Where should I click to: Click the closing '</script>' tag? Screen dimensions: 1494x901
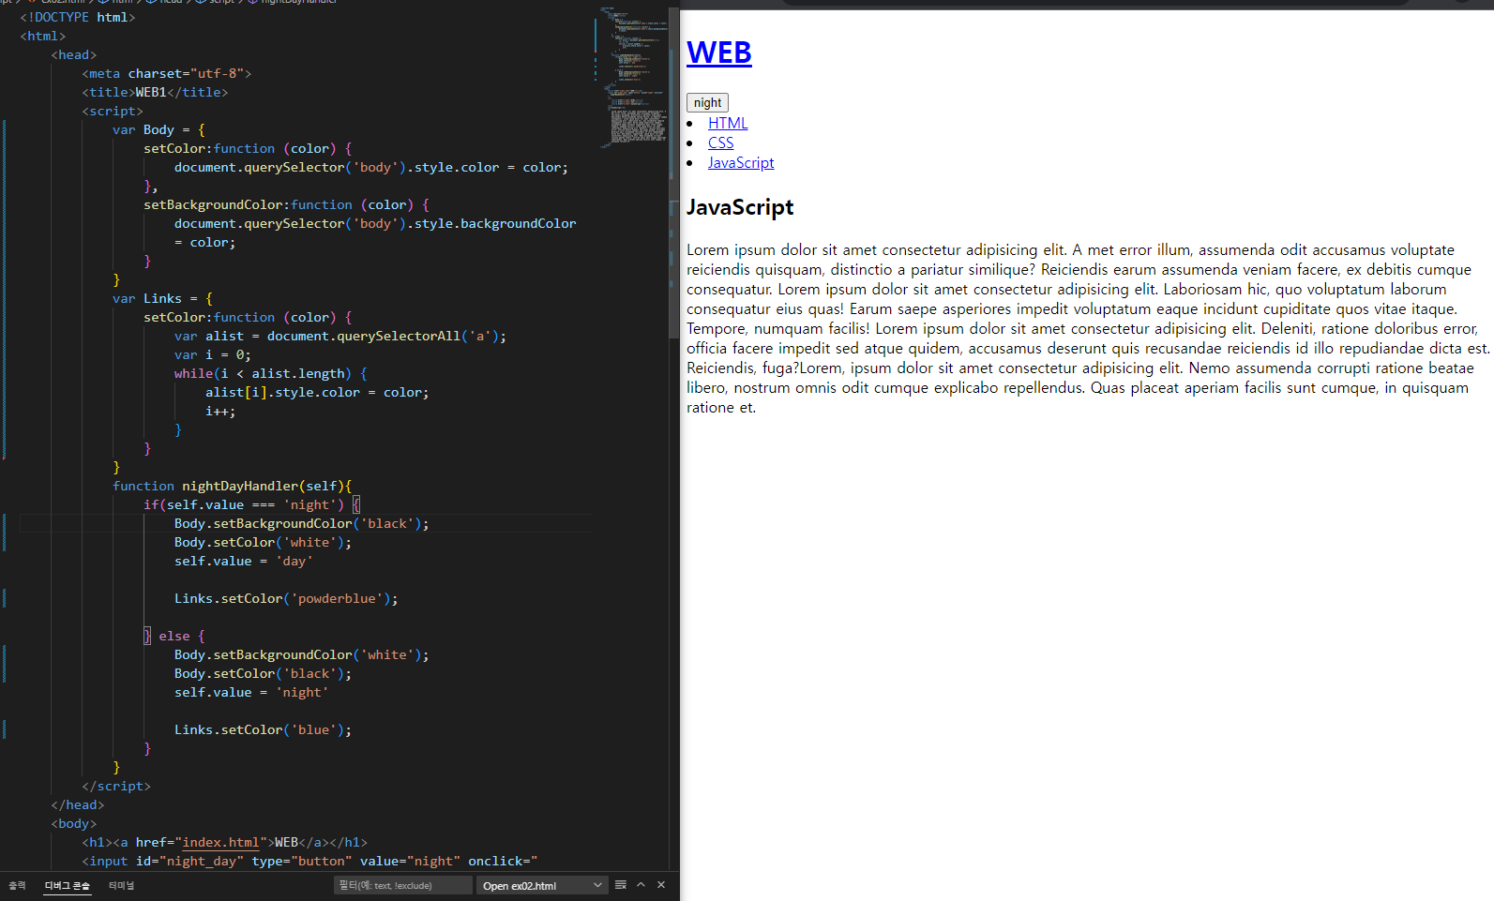[116, 786]
